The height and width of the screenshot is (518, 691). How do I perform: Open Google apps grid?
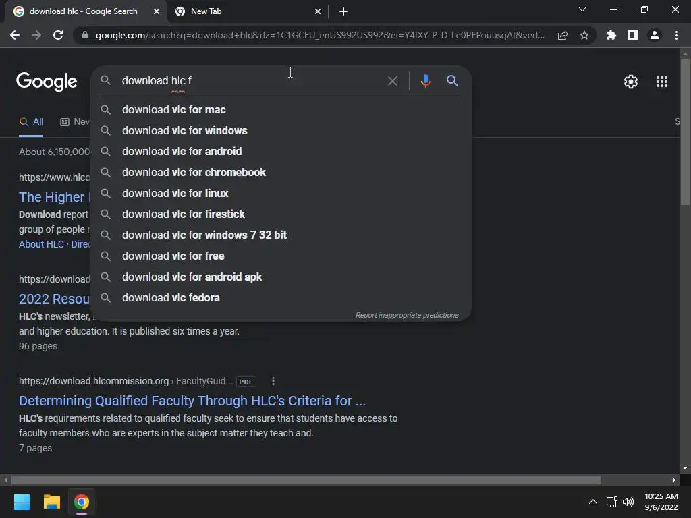point(662,82)
